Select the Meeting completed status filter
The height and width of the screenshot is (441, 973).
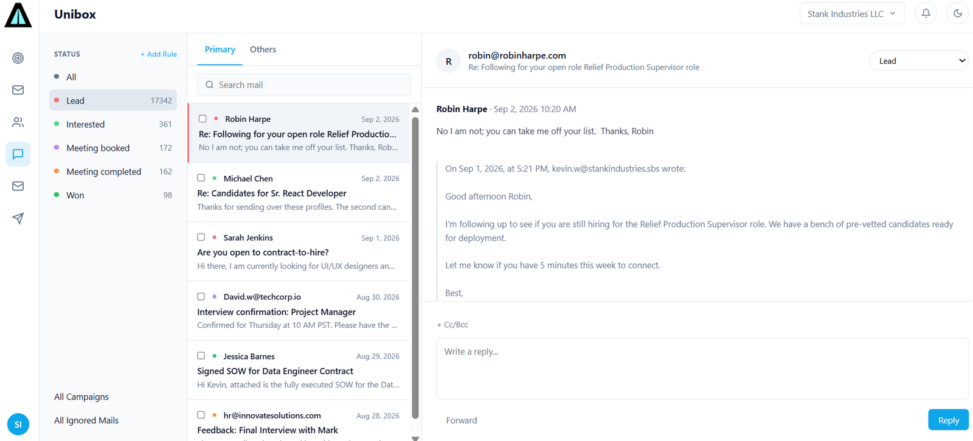point(113,172)
